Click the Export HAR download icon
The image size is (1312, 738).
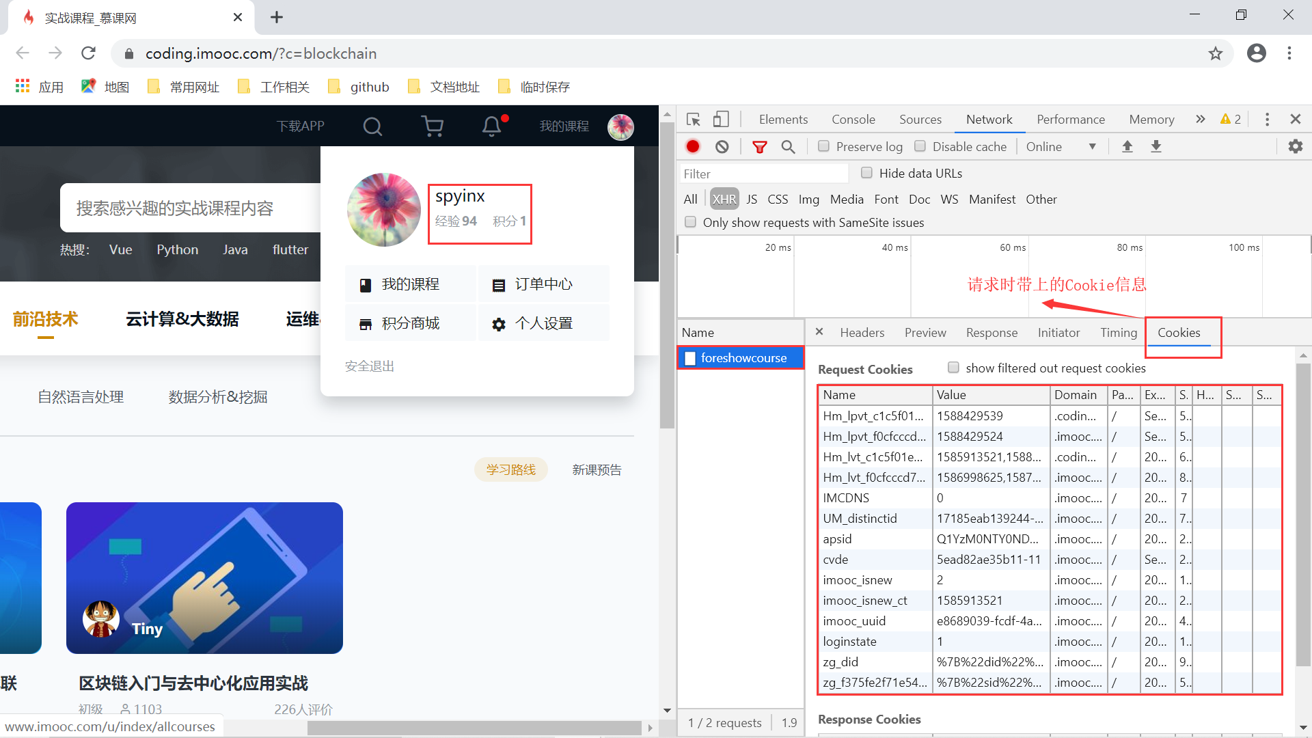1156,146
